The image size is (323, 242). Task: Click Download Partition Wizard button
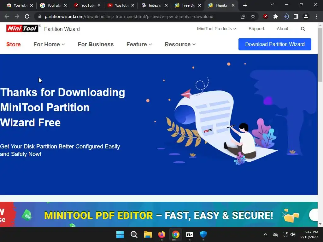[275, 44]
